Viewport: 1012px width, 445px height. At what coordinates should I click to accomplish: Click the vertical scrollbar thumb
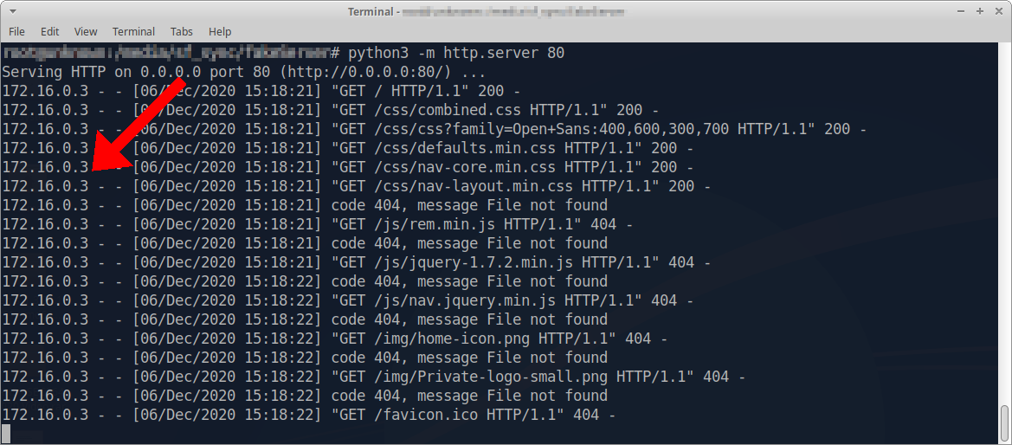click(x=1005, y=424)
